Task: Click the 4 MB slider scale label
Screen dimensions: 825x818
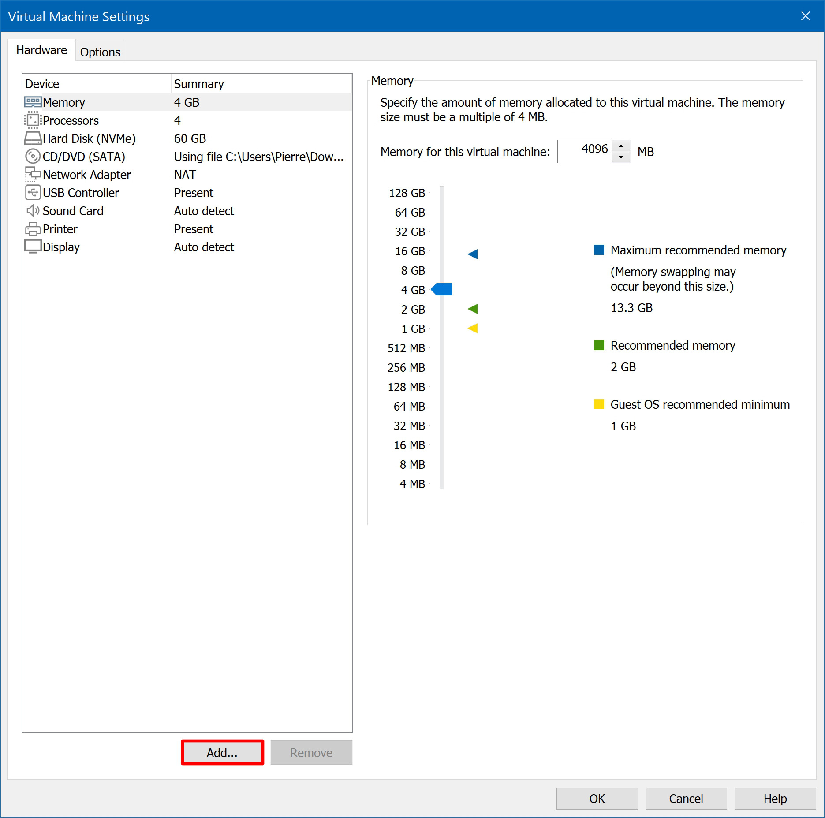Action: 412,484
